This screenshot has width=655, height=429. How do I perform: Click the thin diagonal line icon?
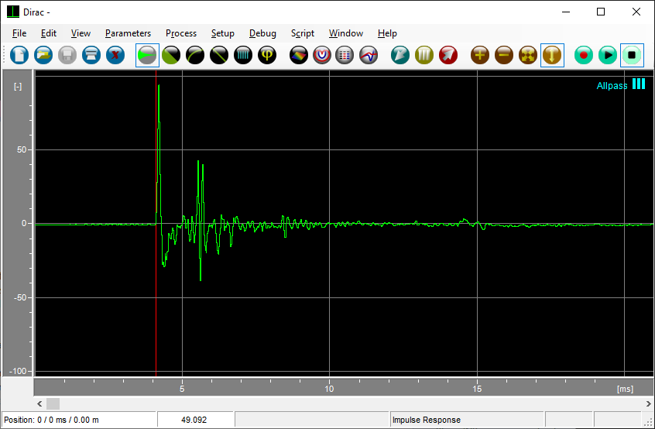coord(219,55)
